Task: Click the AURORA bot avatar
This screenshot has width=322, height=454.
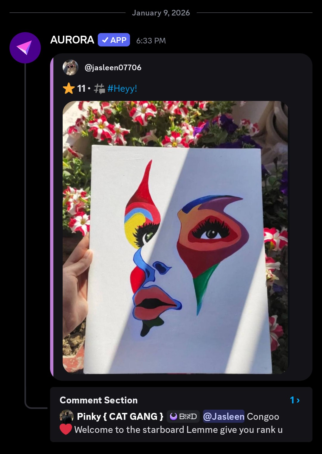Action: (x=25, y=48)
